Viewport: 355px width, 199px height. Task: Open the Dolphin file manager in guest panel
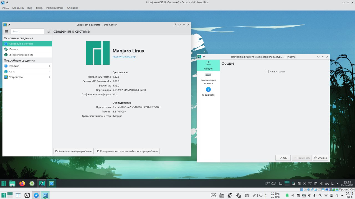pyautogui.click(x=12, y=184)
